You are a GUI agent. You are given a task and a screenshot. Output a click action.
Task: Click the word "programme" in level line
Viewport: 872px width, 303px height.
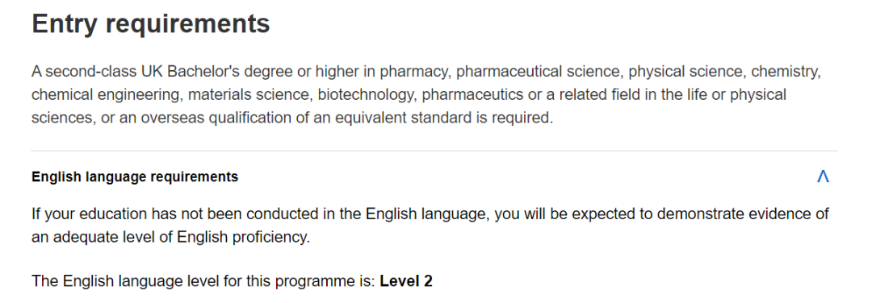click(319, 280)
